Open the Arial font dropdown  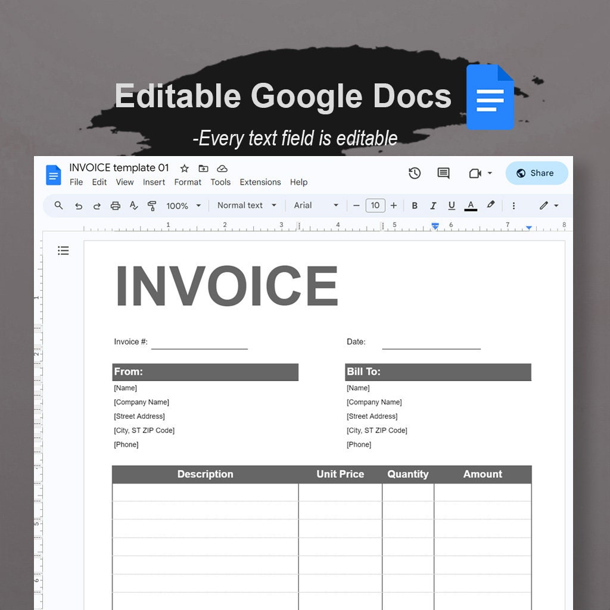tap(316, 206)
